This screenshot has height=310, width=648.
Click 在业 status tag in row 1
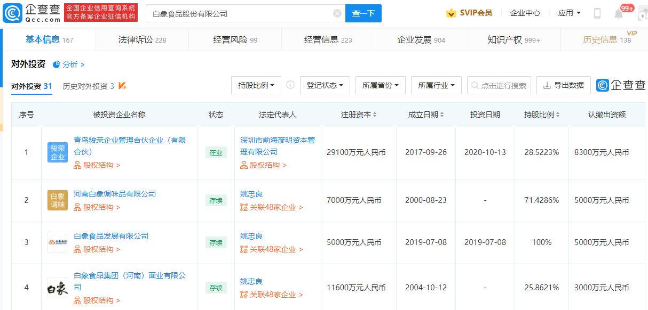click(x=216, y=152)
